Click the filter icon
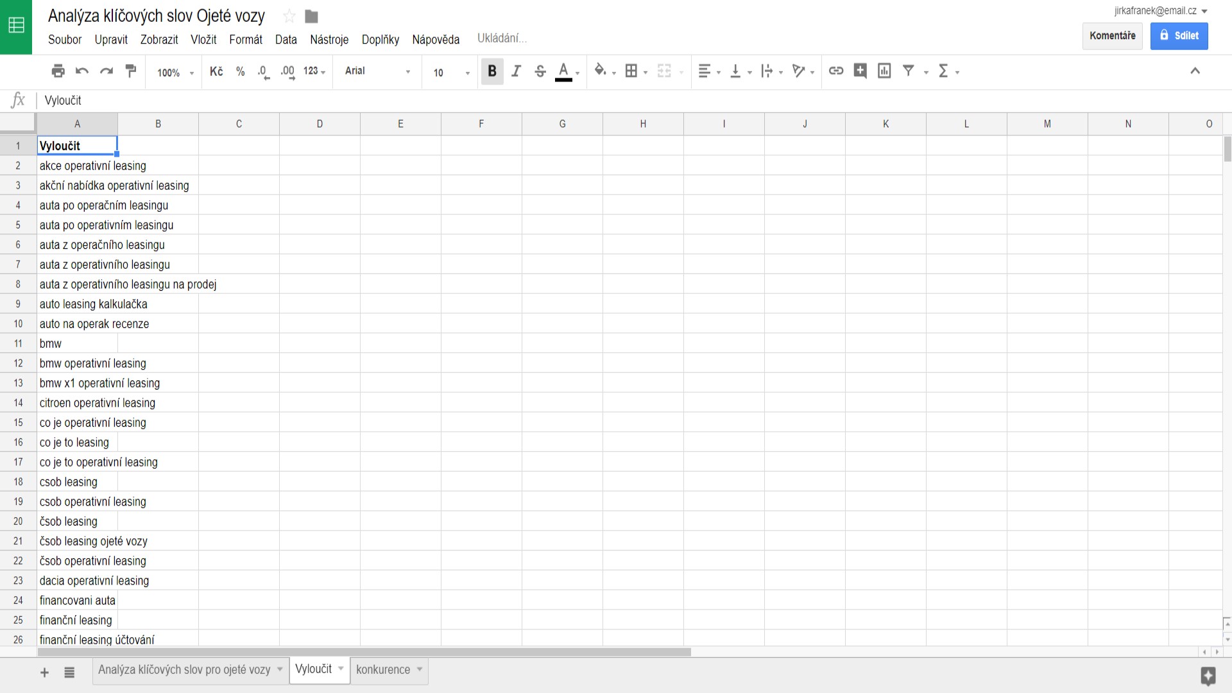Image resolution: width=1232 pixels, height=693 pixels. click(909, 71)
